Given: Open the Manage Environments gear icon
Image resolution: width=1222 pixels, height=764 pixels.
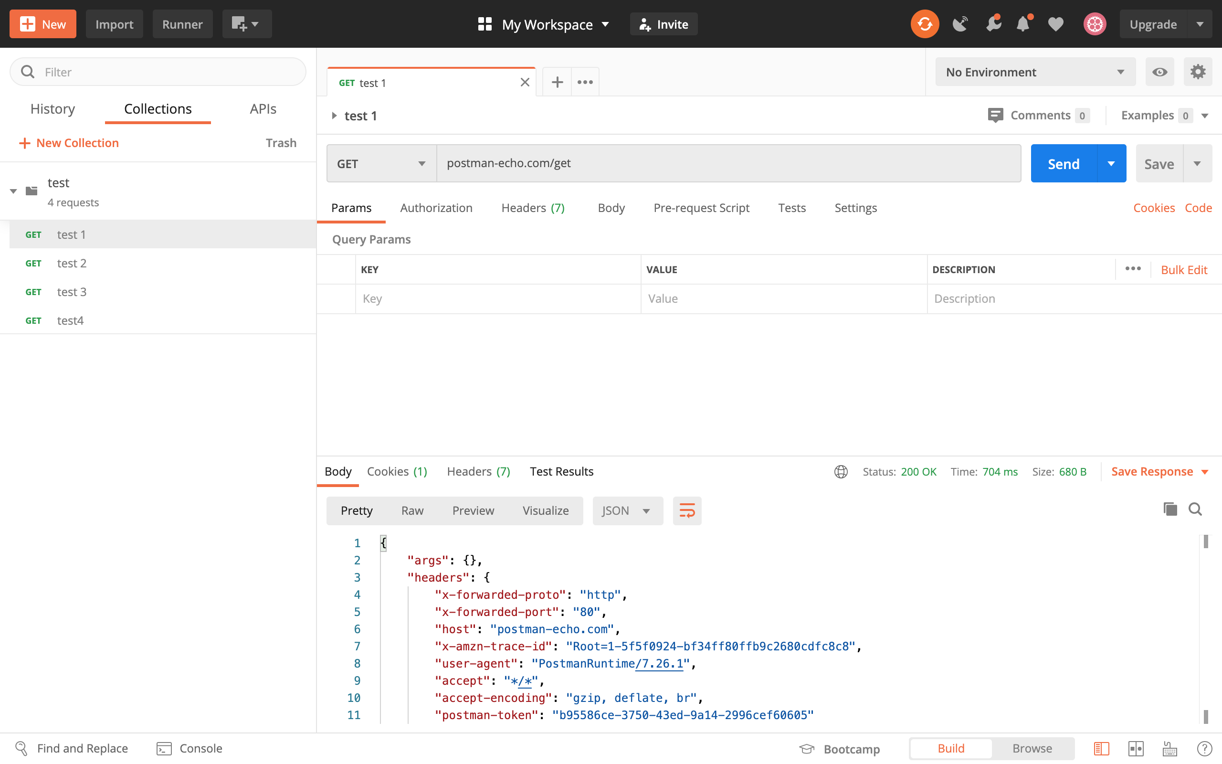Looking at the screenshot, I should coord(1198,72).
